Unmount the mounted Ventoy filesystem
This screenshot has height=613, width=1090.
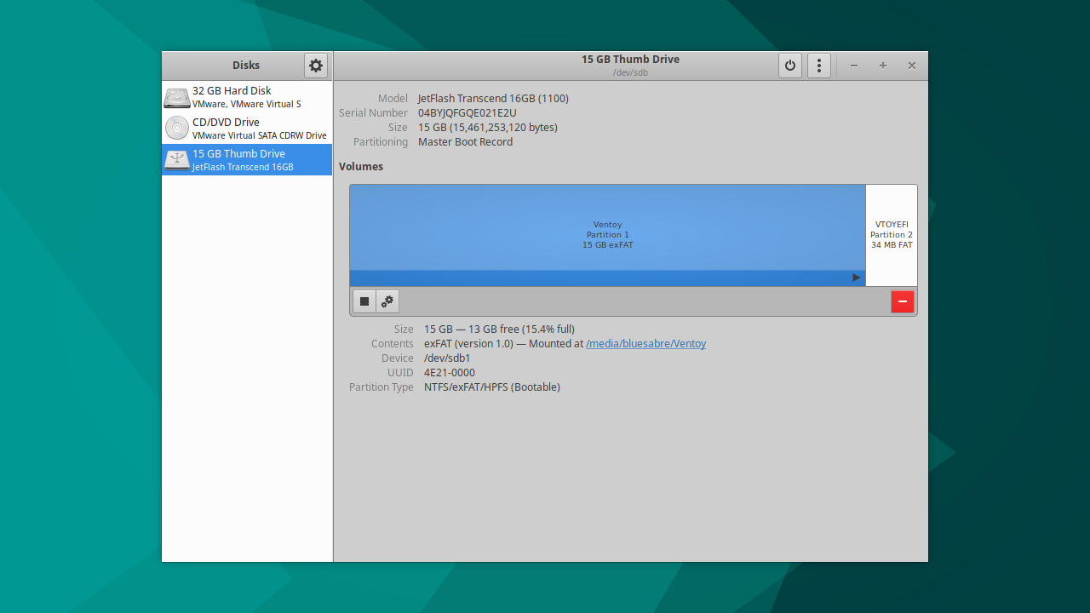364,301
